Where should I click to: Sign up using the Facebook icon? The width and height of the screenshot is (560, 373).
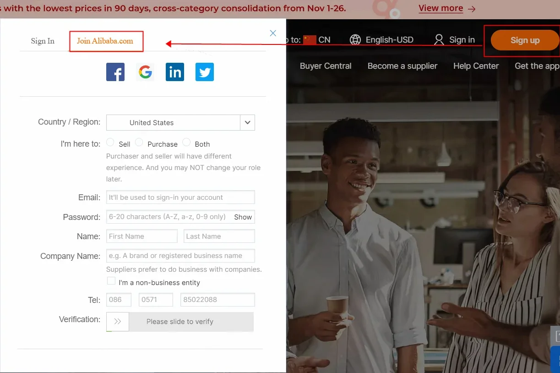[x=115, y=72]
